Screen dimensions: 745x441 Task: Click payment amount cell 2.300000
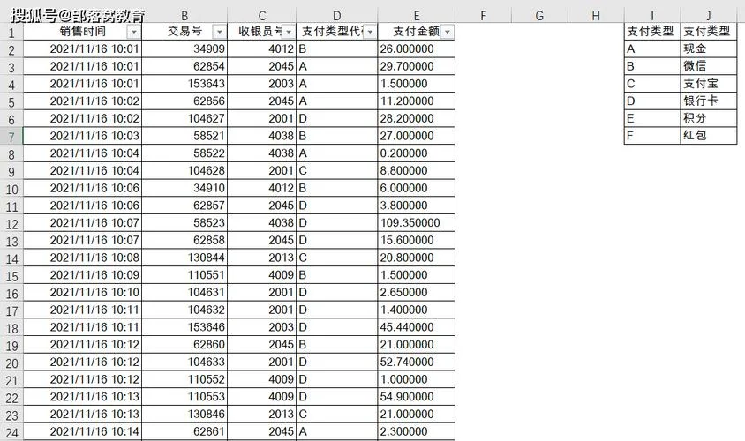[x=417, y=431]
